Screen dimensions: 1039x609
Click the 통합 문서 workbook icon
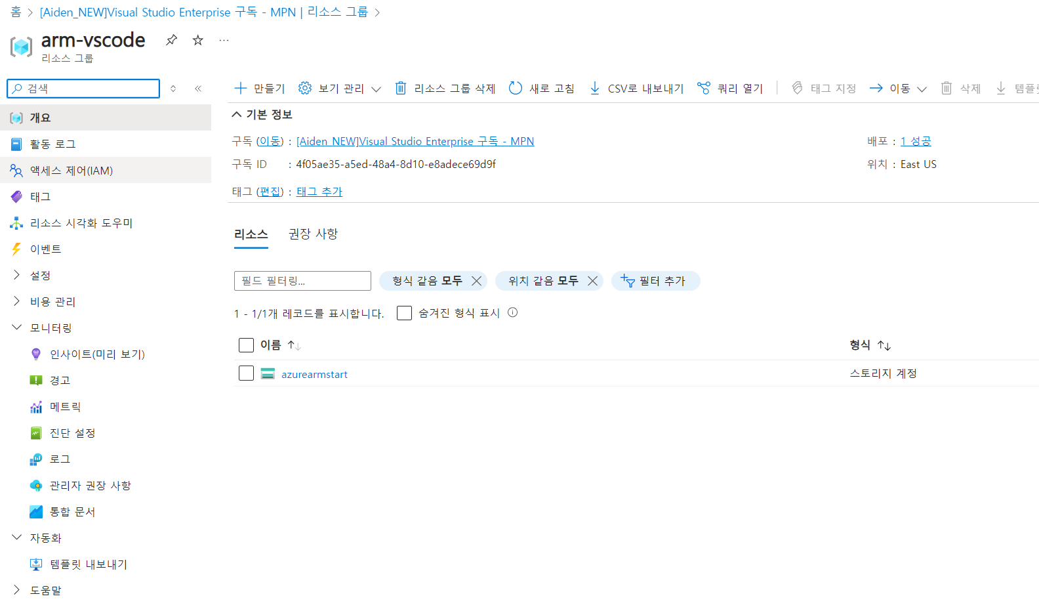(36, 512)
